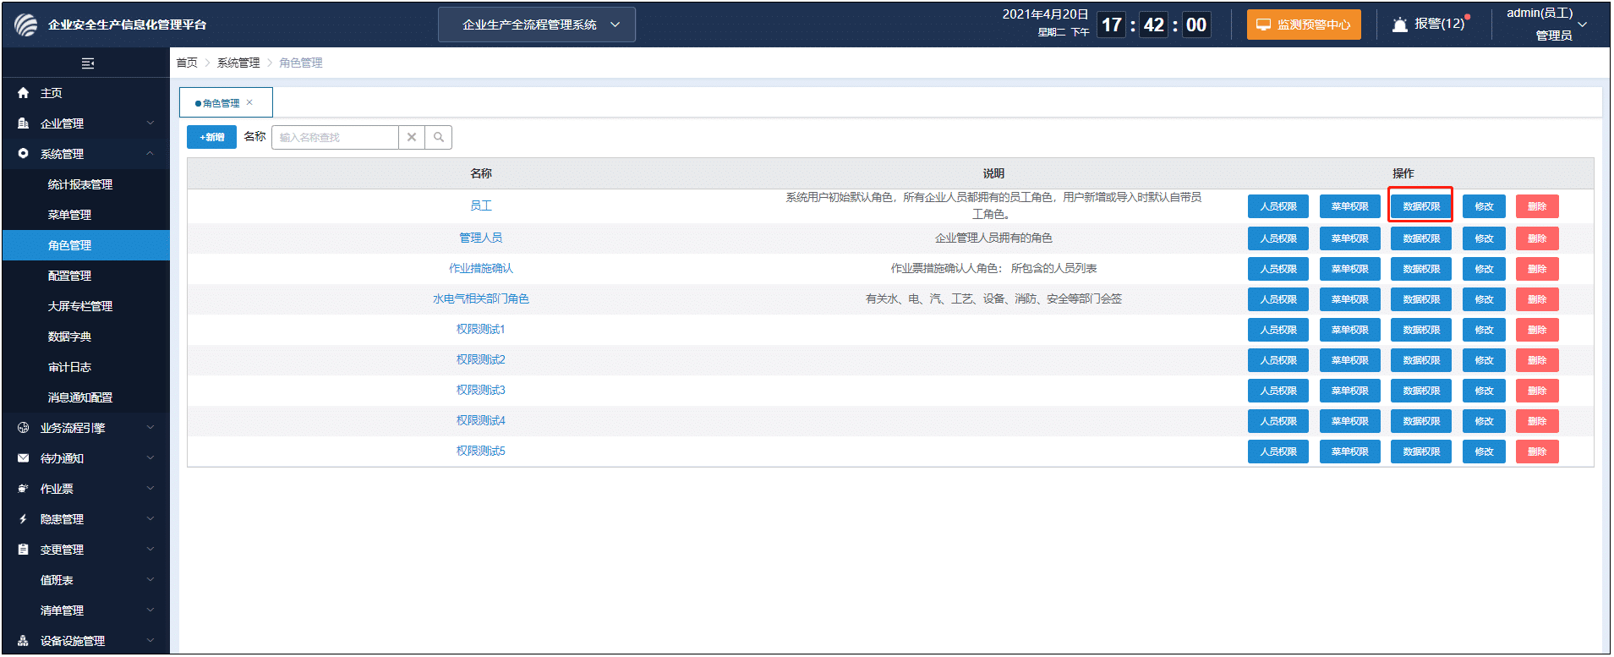
Task: Click the platform logo icon
Action: coord(26,25)
